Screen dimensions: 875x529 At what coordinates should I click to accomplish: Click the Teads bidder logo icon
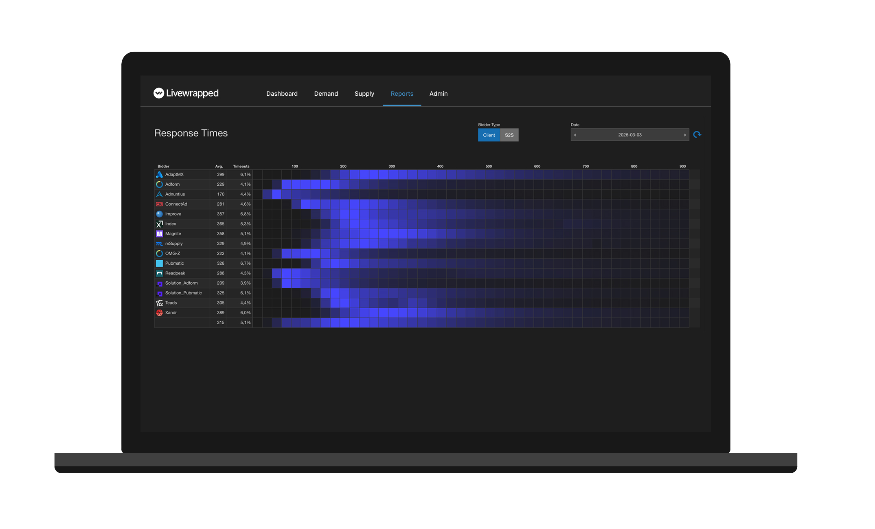159,303
